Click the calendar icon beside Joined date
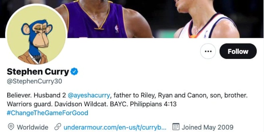Image resolution: width=264 pixels, height=132 pixels. tap(176, 127)
